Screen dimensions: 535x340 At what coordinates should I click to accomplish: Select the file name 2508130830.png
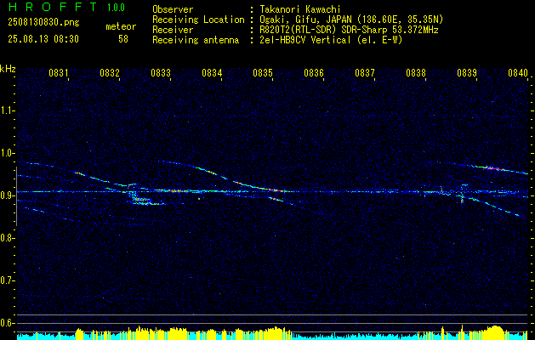pyautogui.click(x=43, y=23)
